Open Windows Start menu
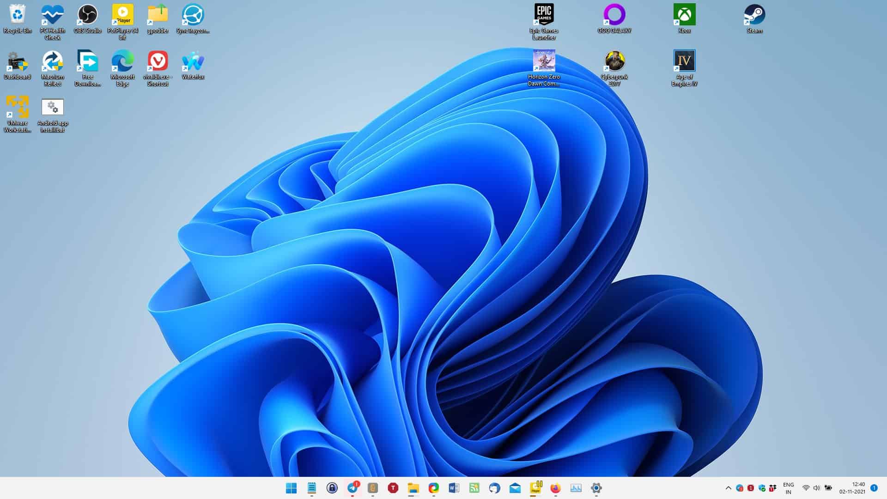The image size is (887, 499). pos(291,488)
